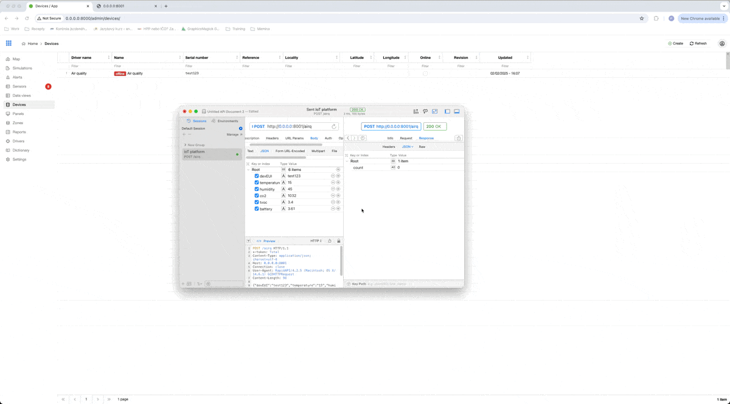This screenshot has height=404, width=730.
Task: Open the history clock icon in response panel
Action: click(x=363, y=138)
